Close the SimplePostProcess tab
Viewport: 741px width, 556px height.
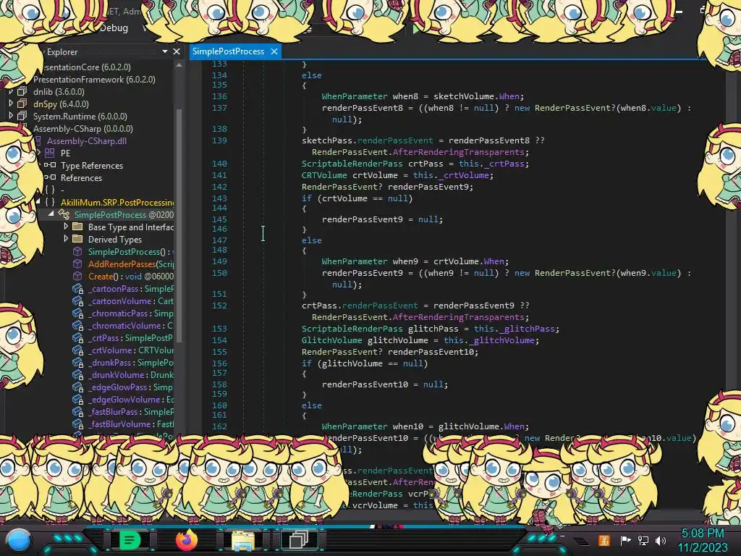click(x=274, y=51)
